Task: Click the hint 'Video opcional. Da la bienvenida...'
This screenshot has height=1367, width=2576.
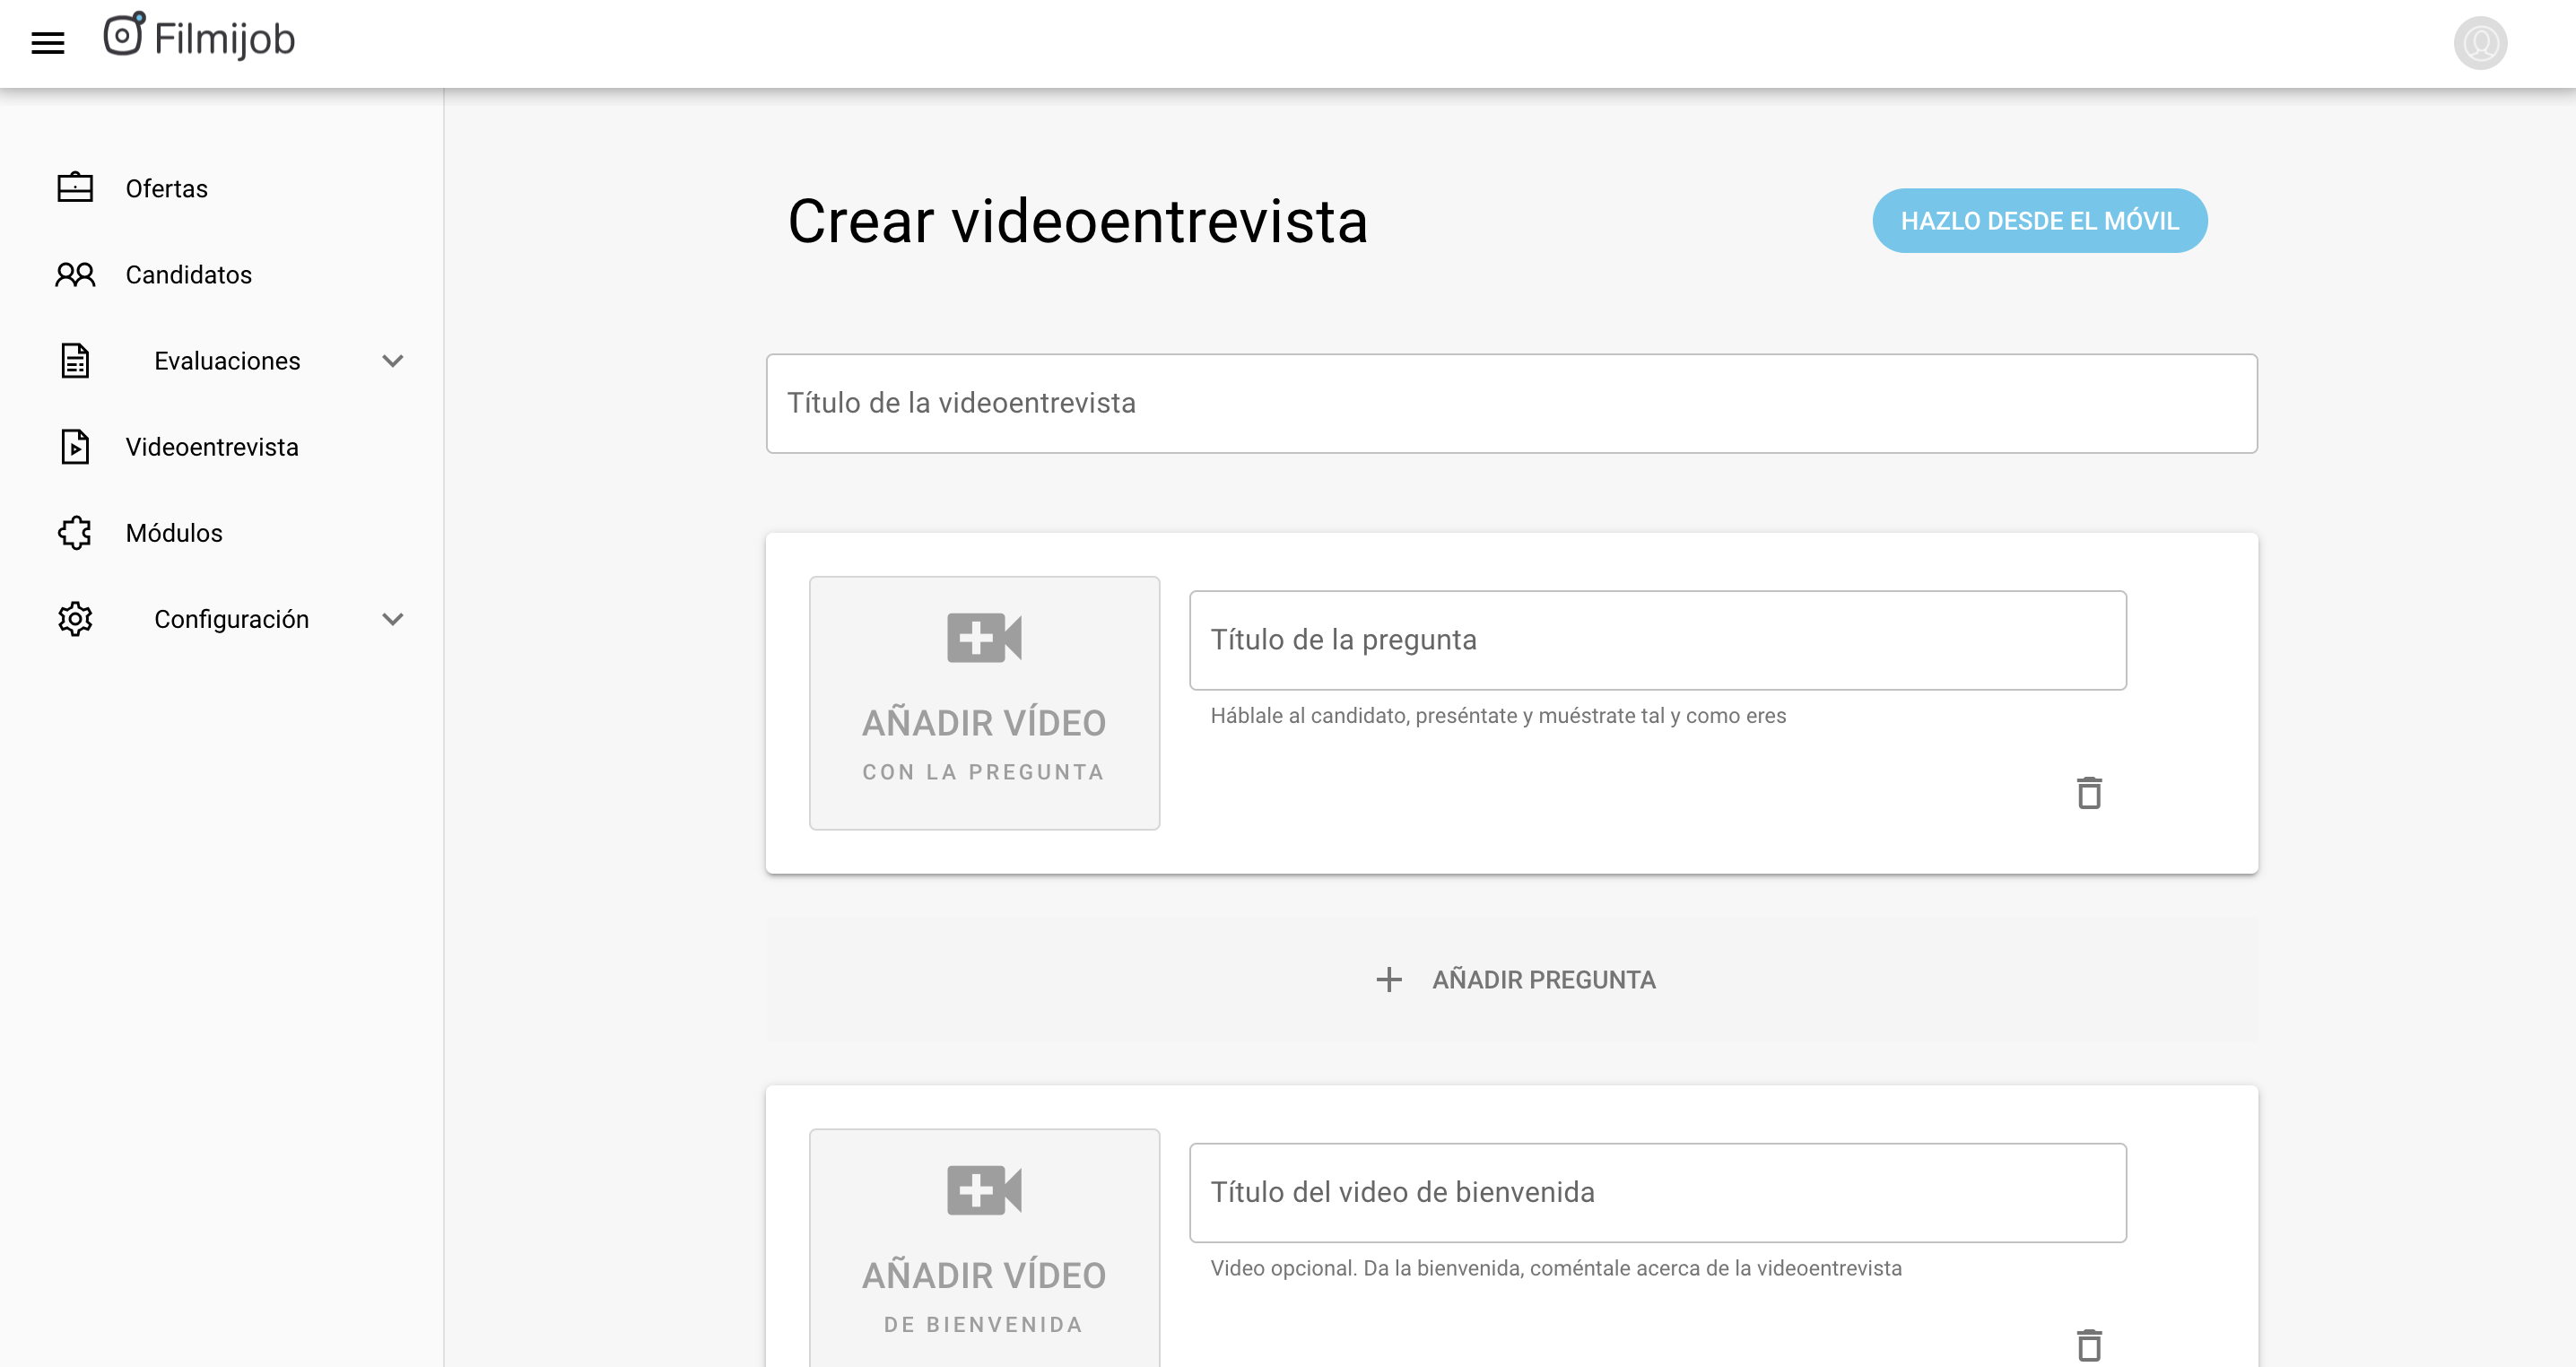Action: [x=1555, y=1268]
